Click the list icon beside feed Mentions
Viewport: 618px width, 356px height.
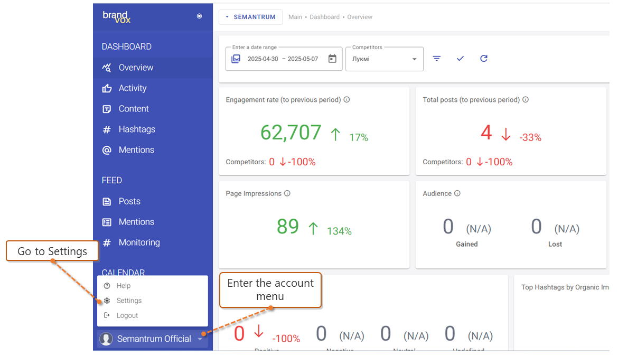(x=106, y=222)
